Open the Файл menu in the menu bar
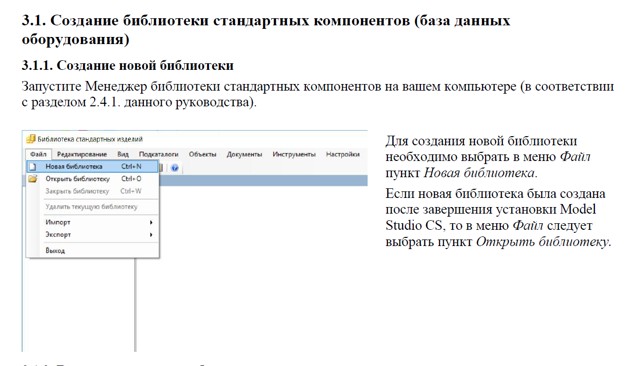The image size is (638, 366). click(x=38, y=154)
